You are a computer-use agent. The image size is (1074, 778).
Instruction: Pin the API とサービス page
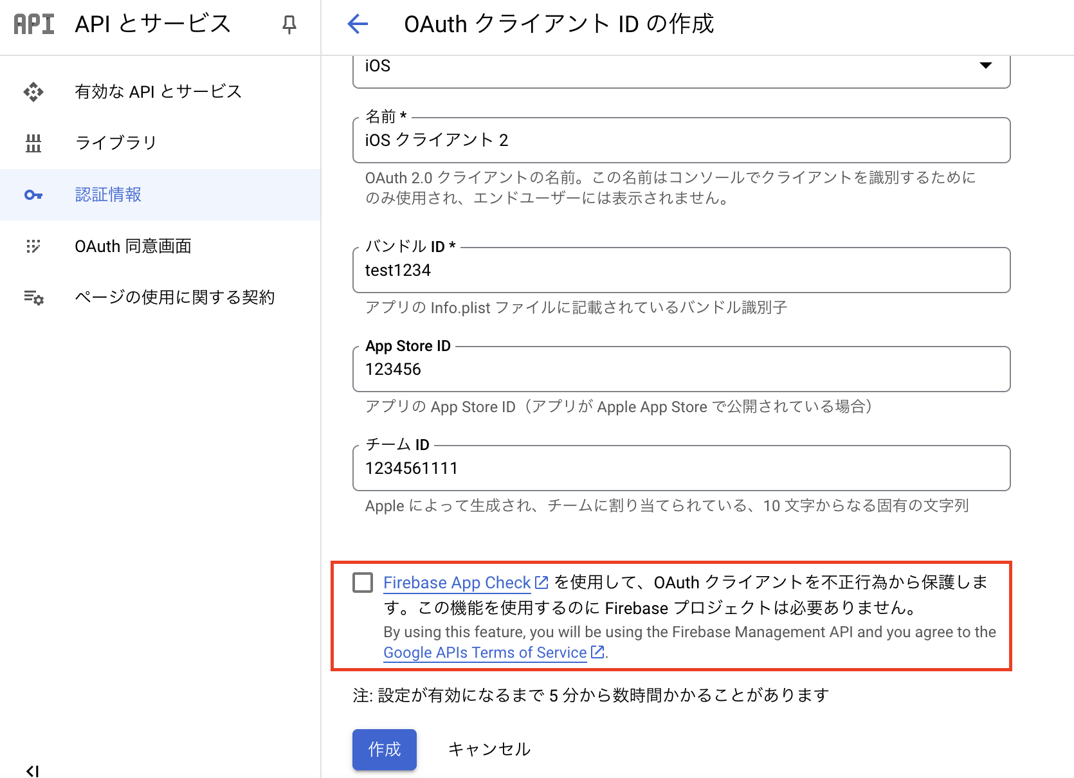pos(289,24)
